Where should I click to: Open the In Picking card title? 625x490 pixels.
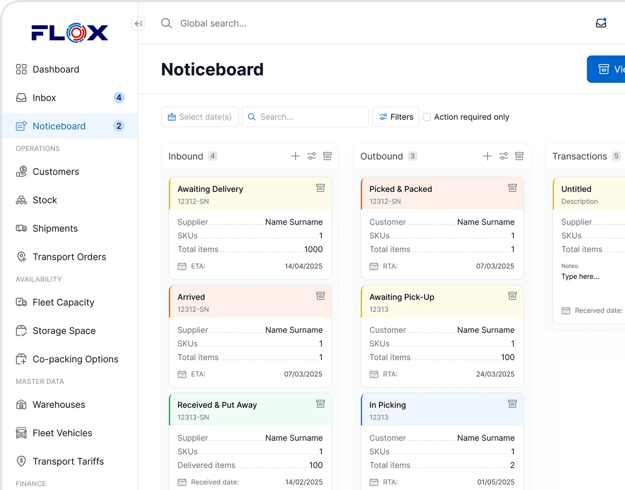[387, 405]
